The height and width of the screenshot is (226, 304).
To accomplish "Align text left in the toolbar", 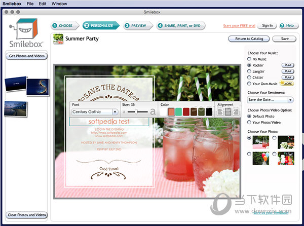I will pos(220,112).
